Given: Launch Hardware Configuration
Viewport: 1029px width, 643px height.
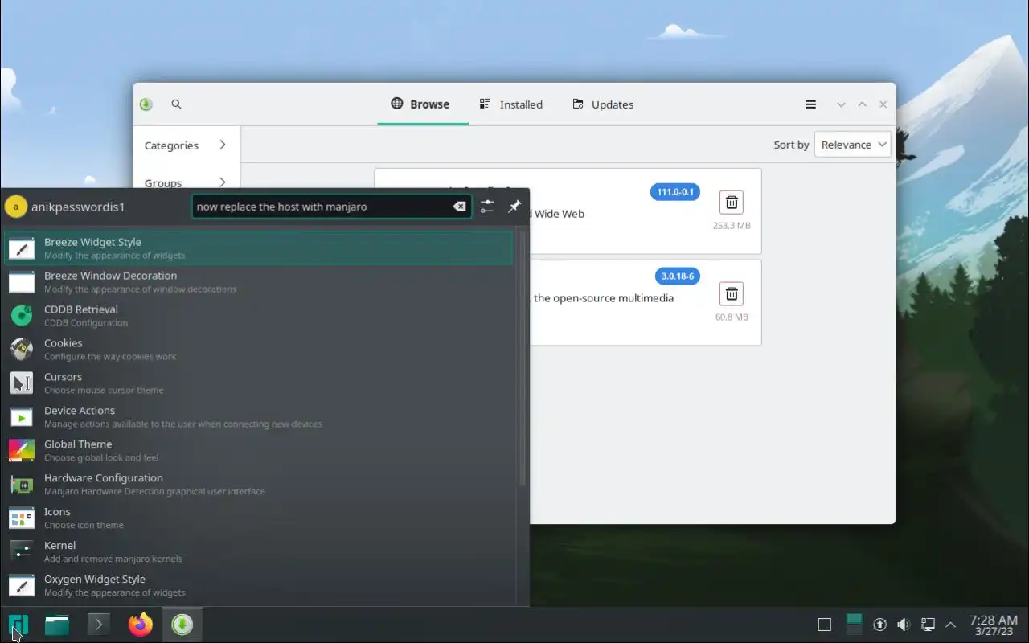Looking at the screenshot, I should [259, 485].
